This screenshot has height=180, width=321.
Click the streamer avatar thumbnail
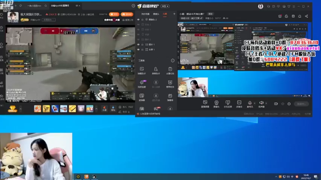[x=13, y=17]
